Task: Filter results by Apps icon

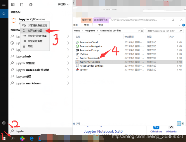Action: pos(13,5)
